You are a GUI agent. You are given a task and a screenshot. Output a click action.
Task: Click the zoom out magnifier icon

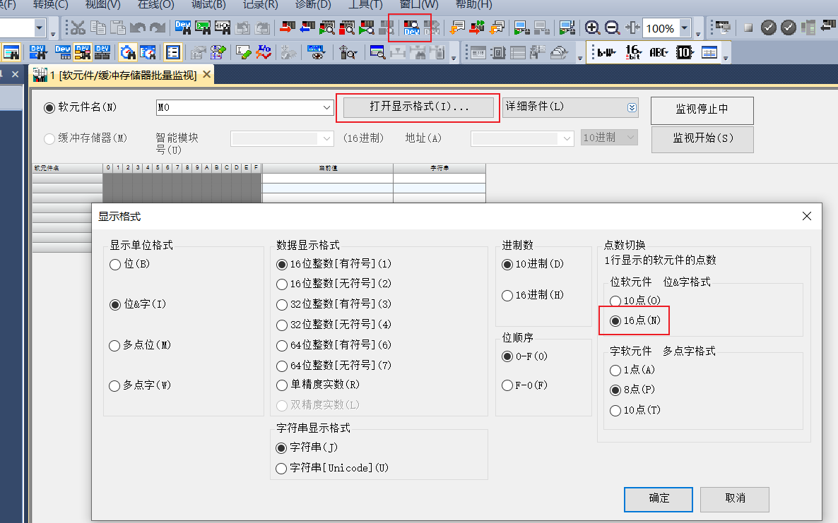pyautogui.click(x=613, y=28)
